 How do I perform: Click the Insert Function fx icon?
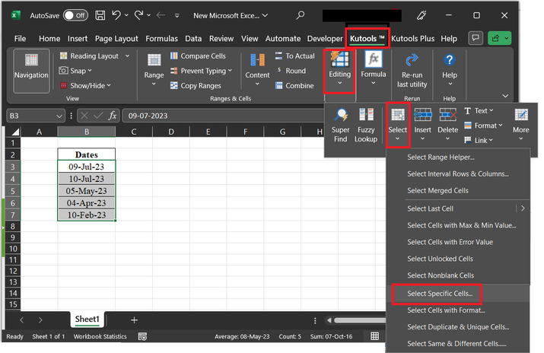coord(113,116)
